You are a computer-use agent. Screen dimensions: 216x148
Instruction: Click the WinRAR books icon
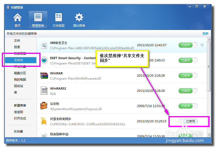pyautogui.click(x=44, y=76)
